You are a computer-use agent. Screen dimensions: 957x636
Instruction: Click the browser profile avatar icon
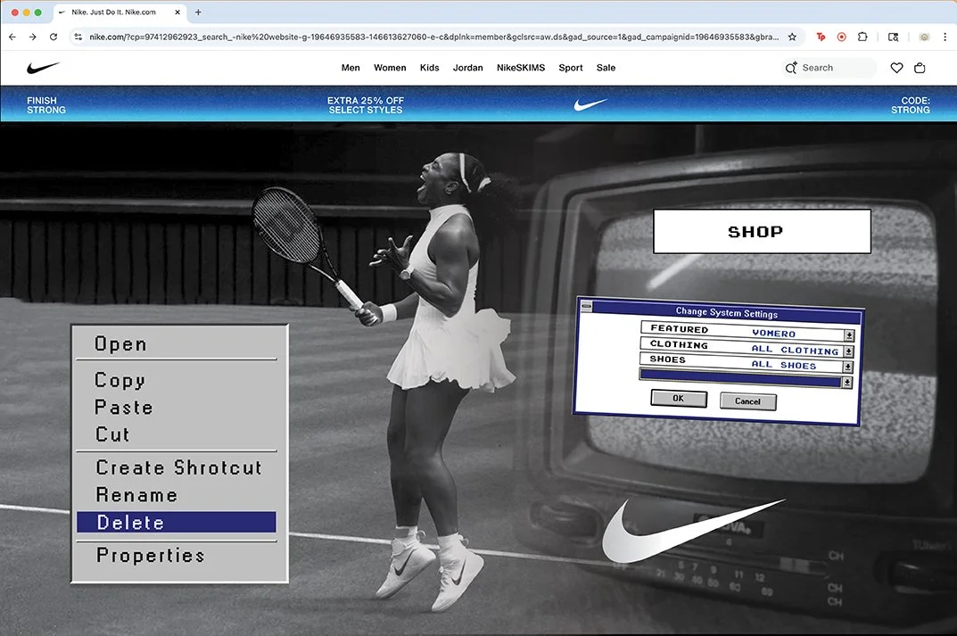click(x=923, y=37)
